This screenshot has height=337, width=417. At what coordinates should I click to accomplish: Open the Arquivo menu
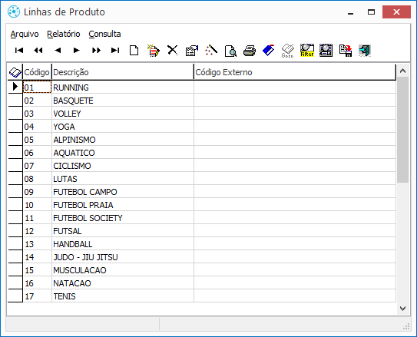pos(25,34)
